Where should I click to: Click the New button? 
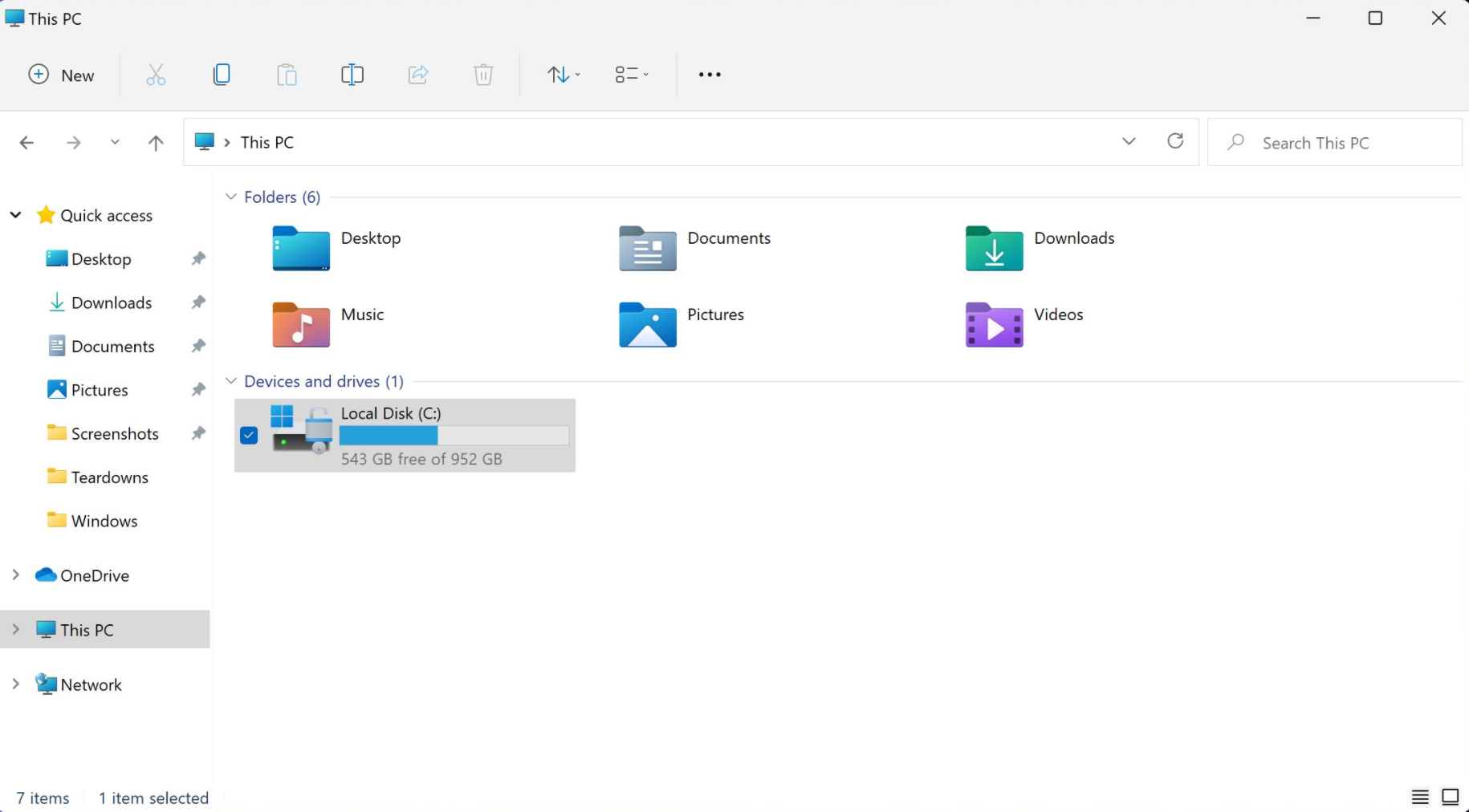[x=62, y=75]
